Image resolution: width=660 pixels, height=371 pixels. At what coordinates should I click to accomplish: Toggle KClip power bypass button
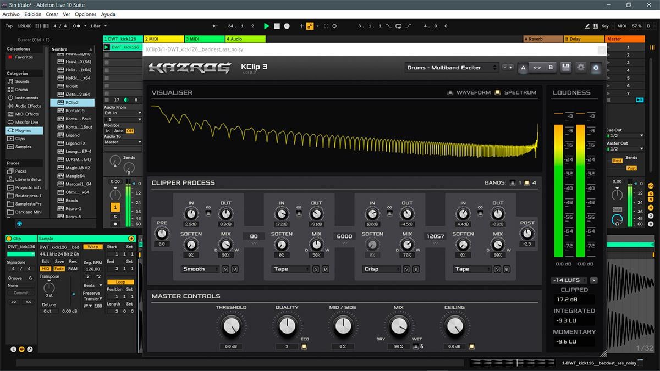[x=596, y=68]
